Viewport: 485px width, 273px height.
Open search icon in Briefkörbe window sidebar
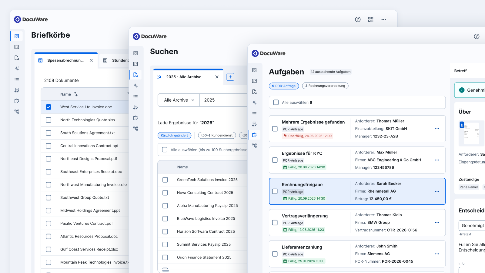(x=17, y=58)
